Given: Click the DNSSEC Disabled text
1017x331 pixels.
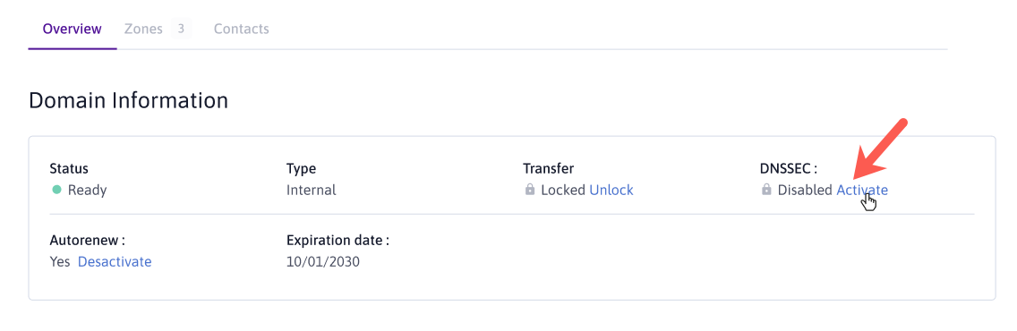Looking at the screenshot, I should pyautogui.click(x=804, y=190).
